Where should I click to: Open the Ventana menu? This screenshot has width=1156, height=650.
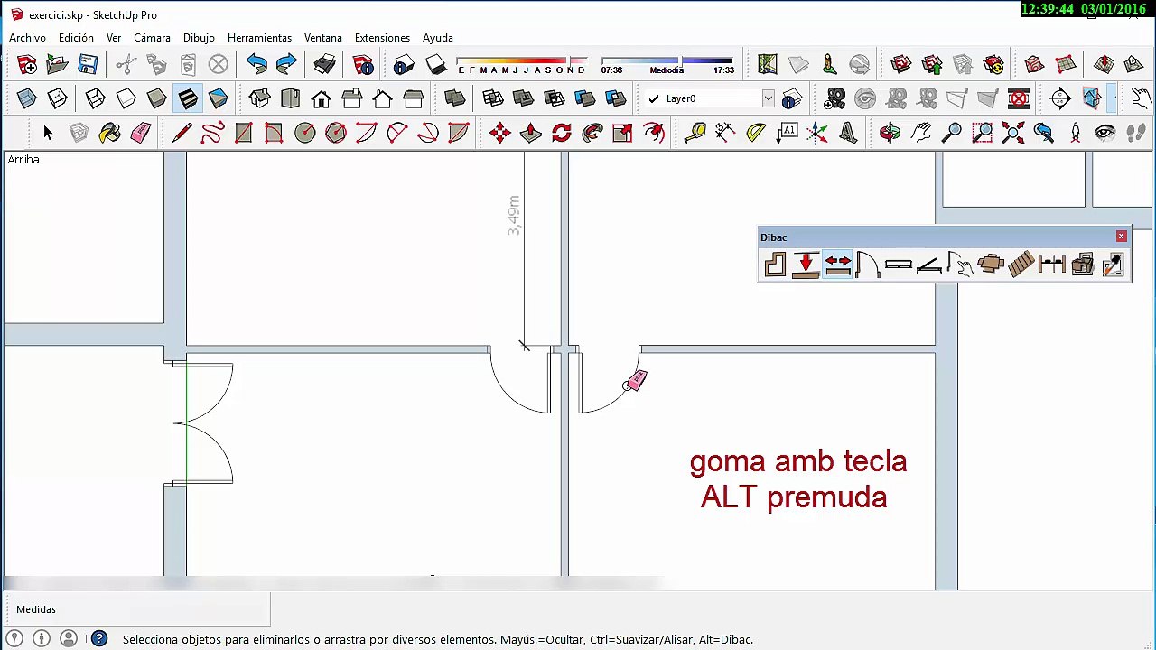322,38
